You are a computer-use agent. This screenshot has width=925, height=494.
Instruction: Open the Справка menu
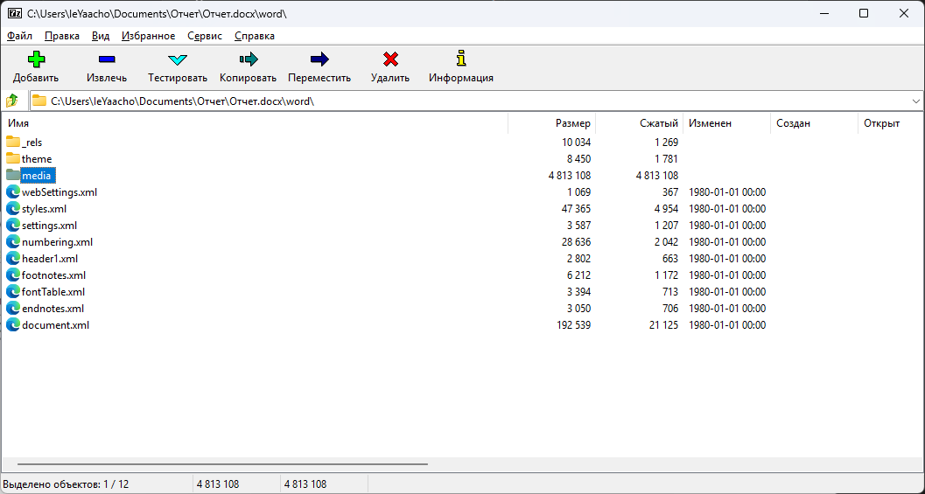tap(255, 36)
